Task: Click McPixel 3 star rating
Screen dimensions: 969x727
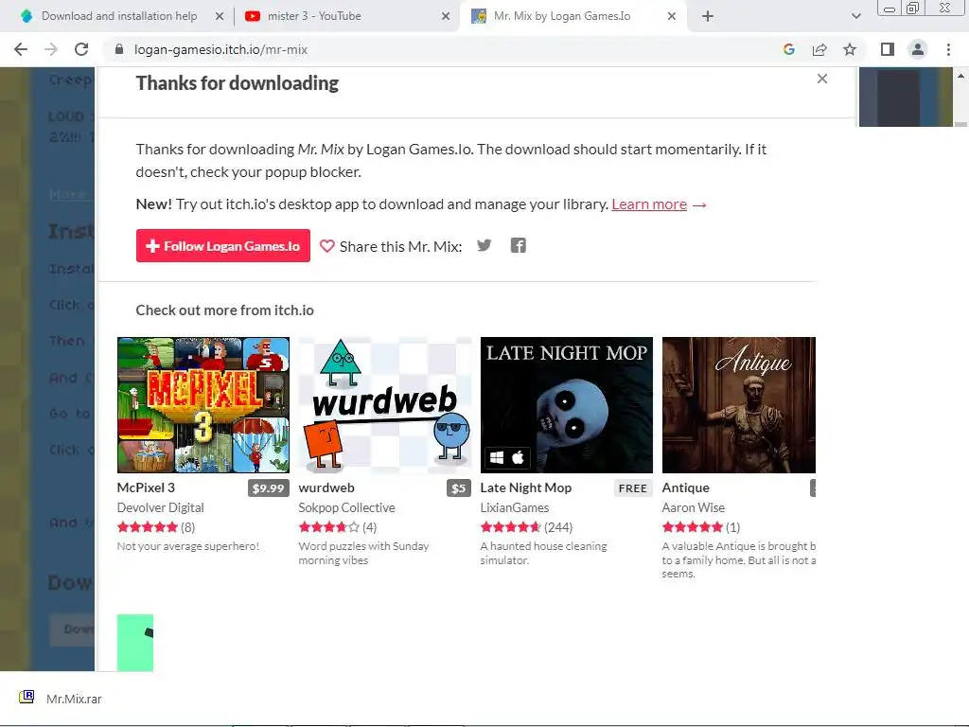Action: (147, 527)
